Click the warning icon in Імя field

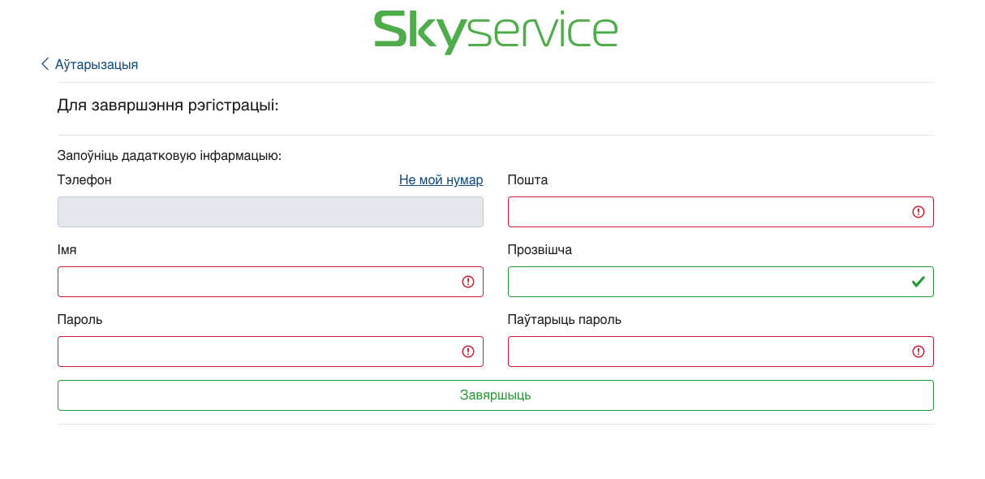tap(468, 282)
